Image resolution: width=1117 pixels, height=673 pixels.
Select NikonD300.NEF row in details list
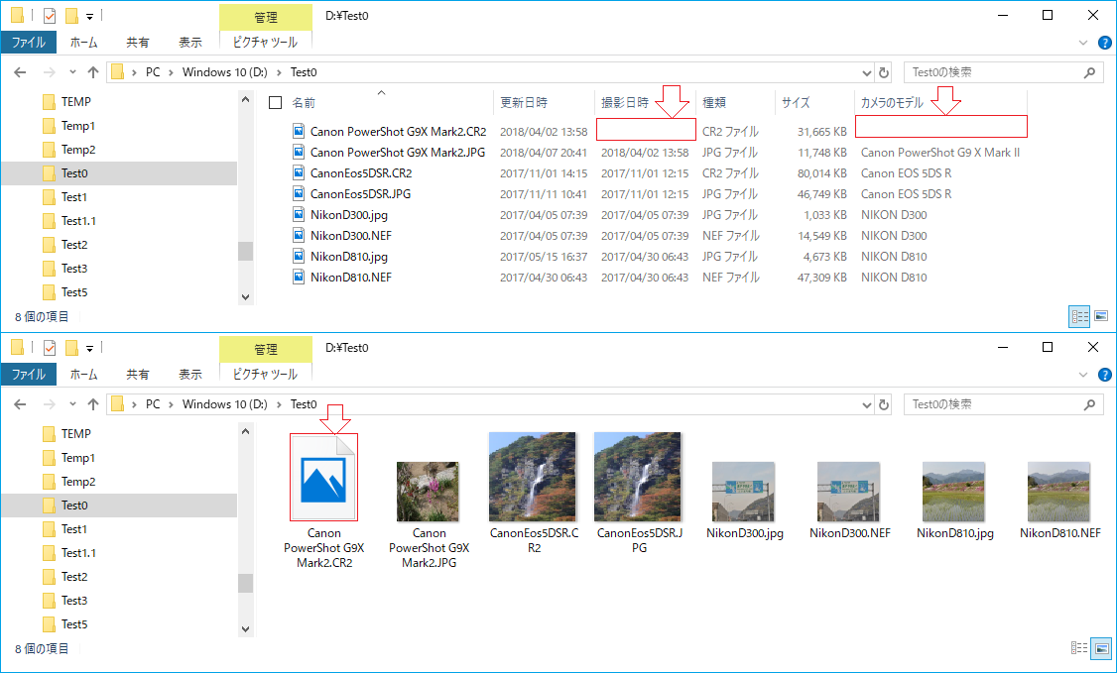pyautogui.click(x=656, y=236)
